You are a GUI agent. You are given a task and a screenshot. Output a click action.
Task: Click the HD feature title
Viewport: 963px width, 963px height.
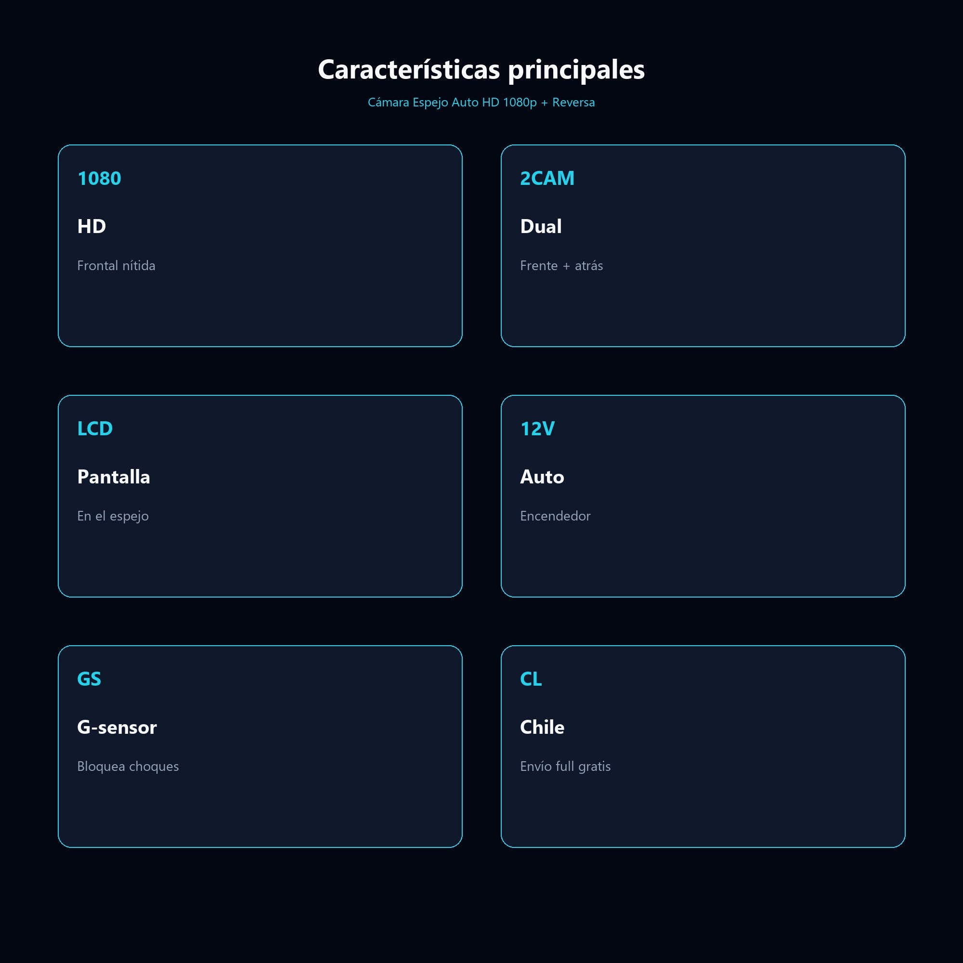tap(91, 226)
